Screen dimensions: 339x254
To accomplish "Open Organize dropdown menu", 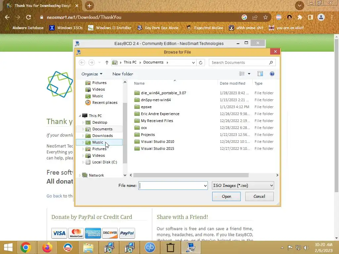I will click(92, 74).
